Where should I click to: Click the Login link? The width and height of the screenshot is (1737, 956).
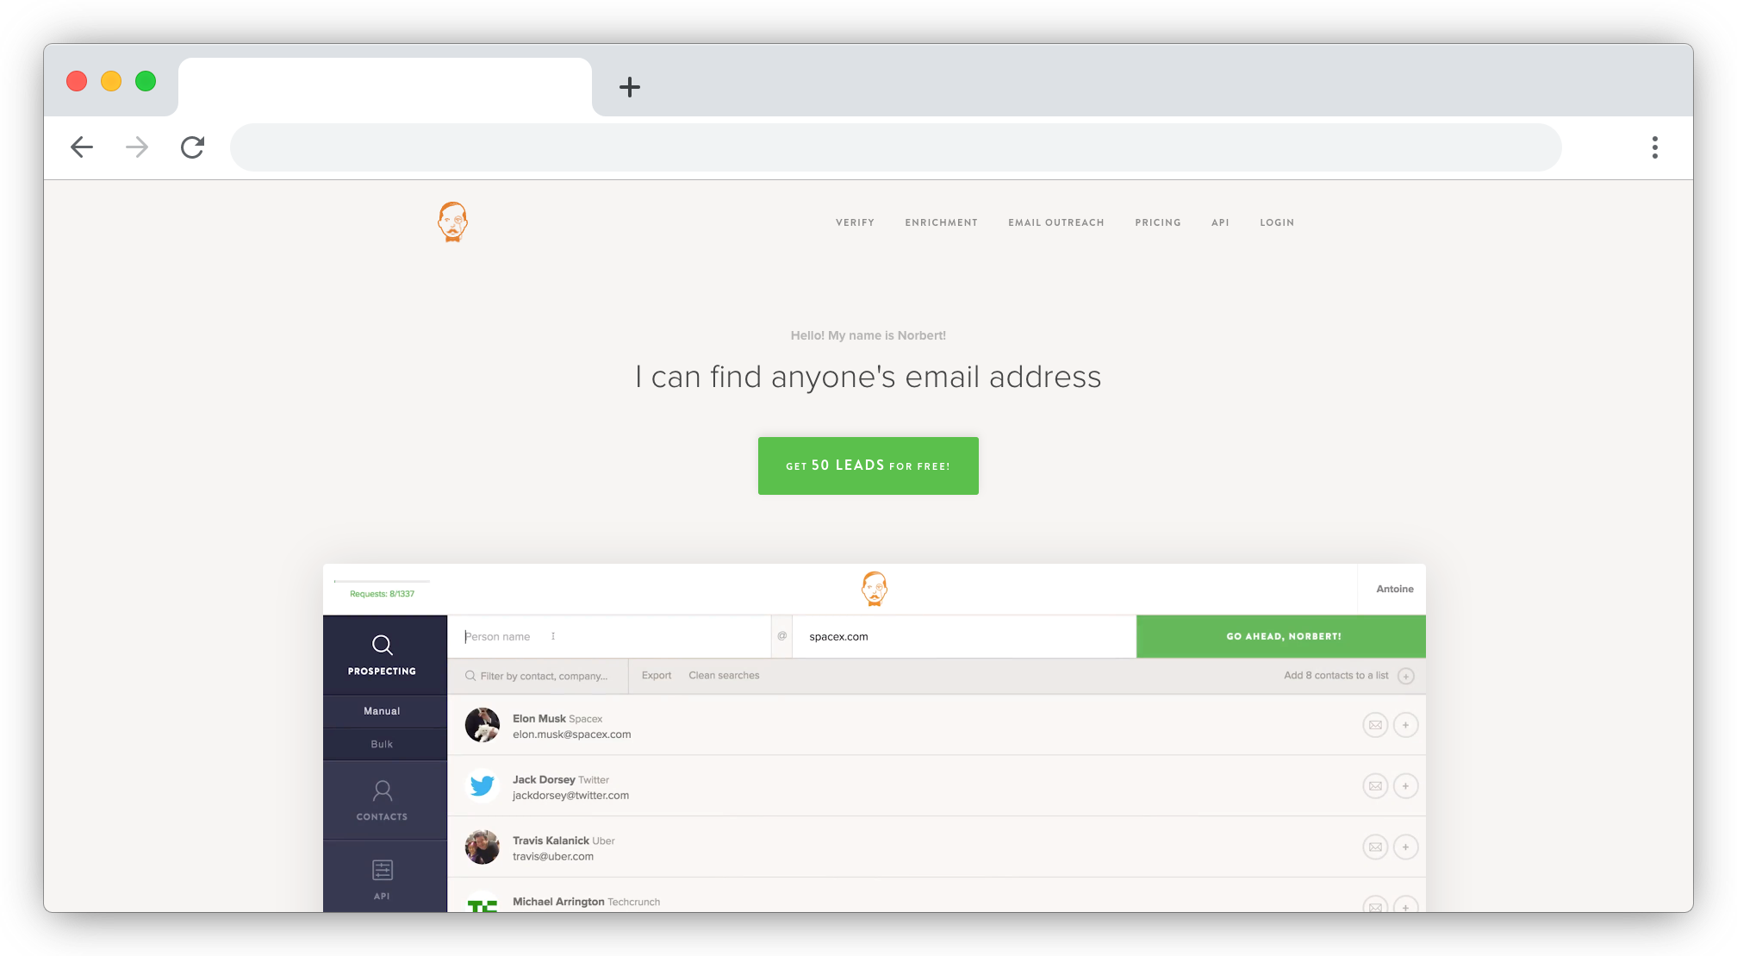(1277, 222)
